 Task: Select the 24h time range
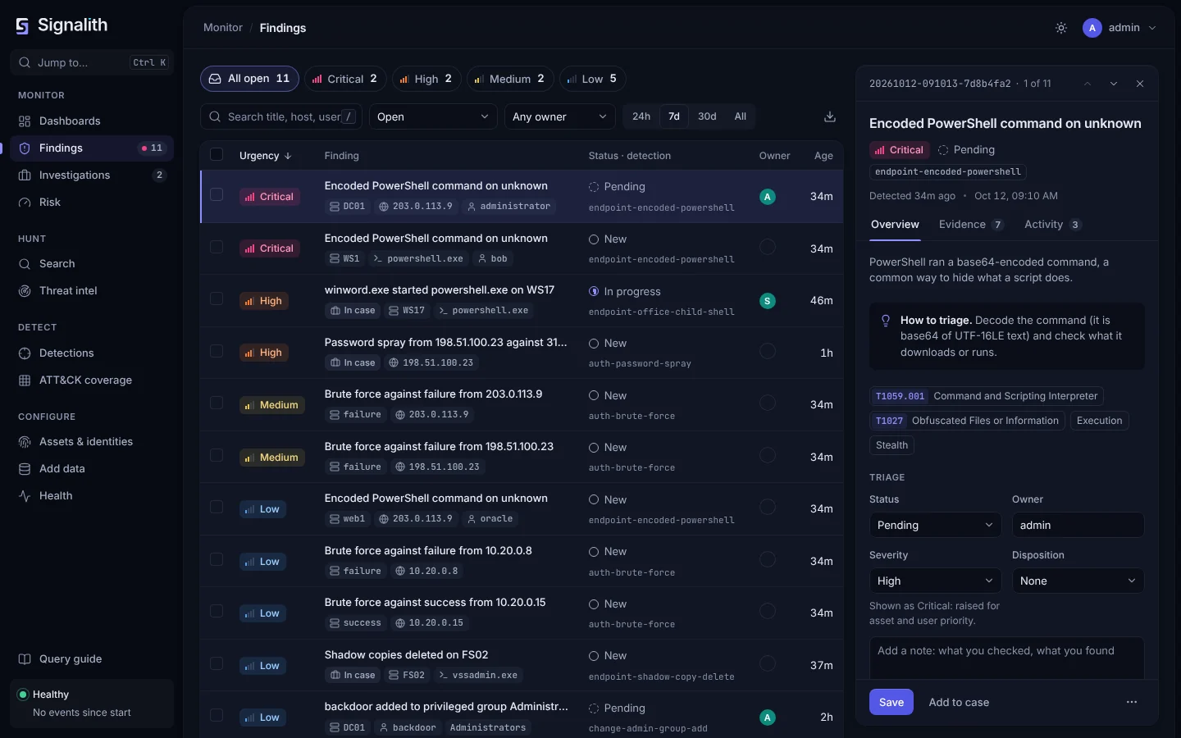tap(641, 116)
